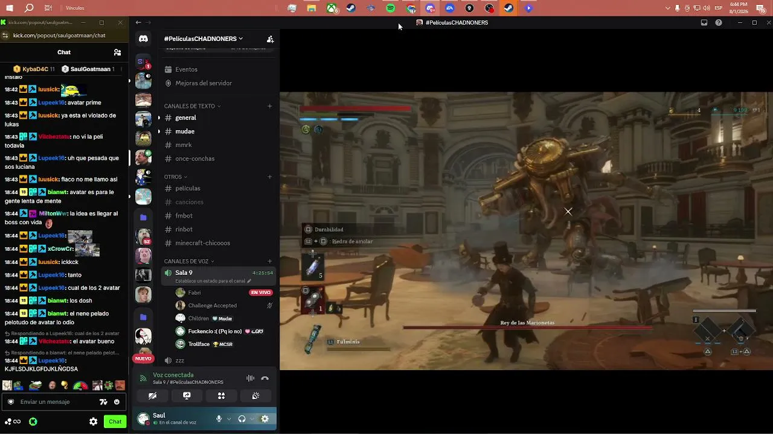
Task: Expand #PelículasCHADNONERS server dropdown menu
Action: pyautogui.click(x=204, y=39)
